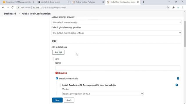186x104 pixels.
Task: Click the Install automatically label text
Action: 69,79
